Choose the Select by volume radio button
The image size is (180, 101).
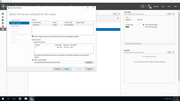(x=33, y=42)
